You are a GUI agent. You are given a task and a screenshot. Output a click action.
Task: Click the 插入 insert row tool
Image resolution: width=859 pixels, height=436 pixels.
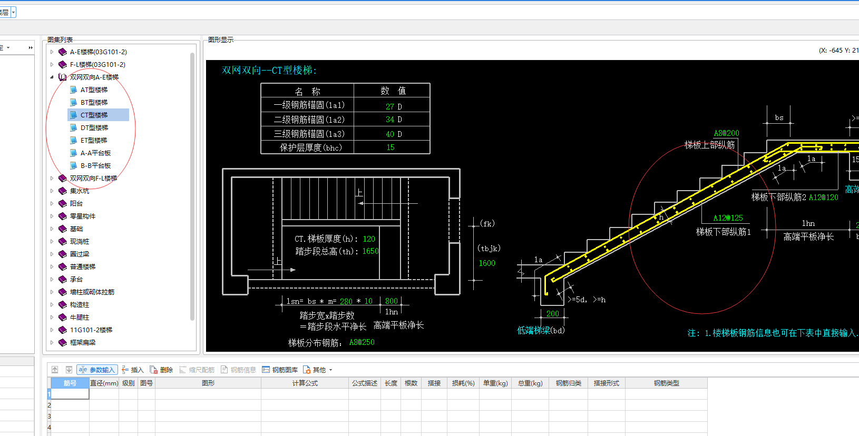click(x=133, y=370)
